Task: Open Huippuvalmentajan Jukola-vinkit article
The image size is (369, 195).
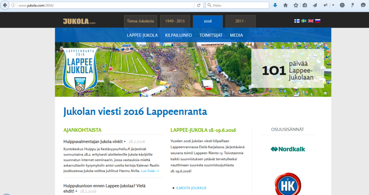Action: (x=94, y=141)
